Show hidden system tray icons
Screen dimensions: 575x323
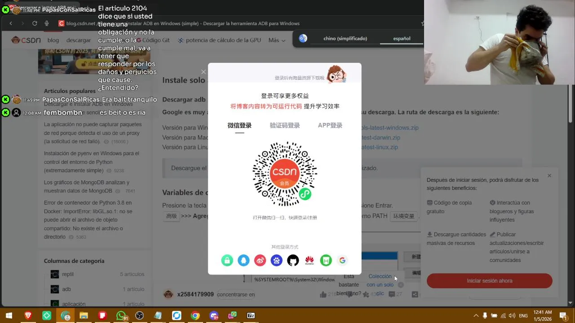coord(476,316)
